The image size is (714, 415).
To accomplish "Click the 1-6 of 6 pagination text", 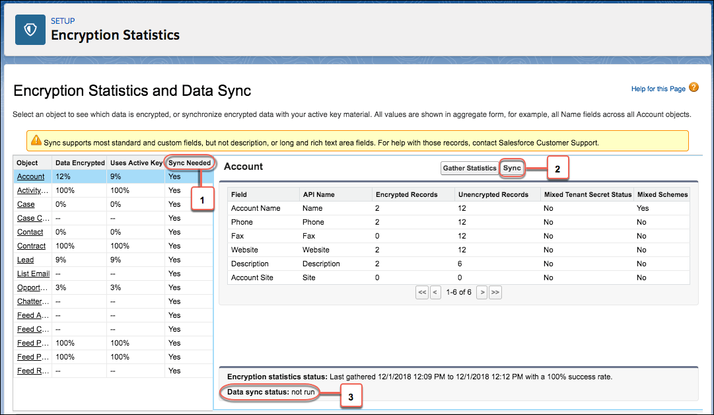I will click(x=458, y=292).
